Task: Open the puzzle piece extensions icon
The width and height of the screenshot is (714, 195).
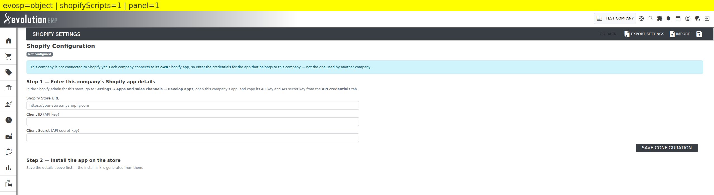Action: point(660,18)
